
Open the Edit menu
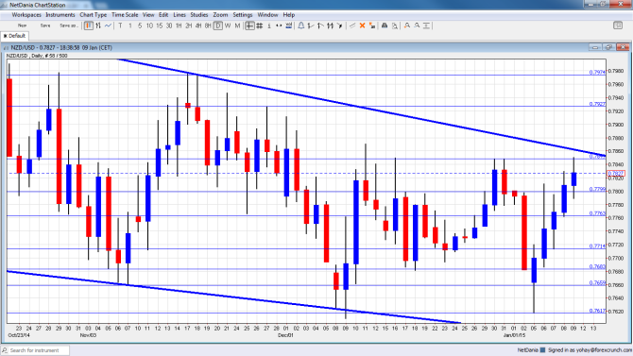163,14
